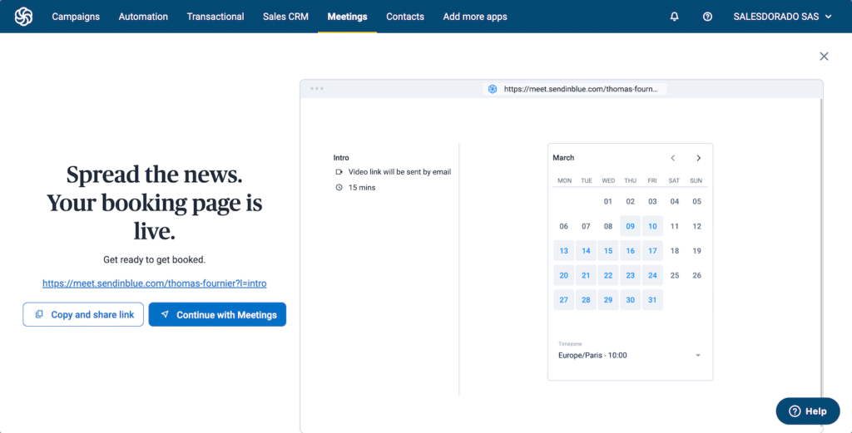The image size is (852, 433).
Task: Go to next month in the calendar
Action: 698,158
